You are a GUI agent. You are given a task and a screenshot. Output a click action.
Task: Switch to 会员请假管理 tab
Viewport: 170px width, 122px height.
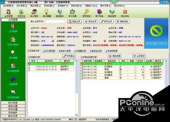[111, 51]
